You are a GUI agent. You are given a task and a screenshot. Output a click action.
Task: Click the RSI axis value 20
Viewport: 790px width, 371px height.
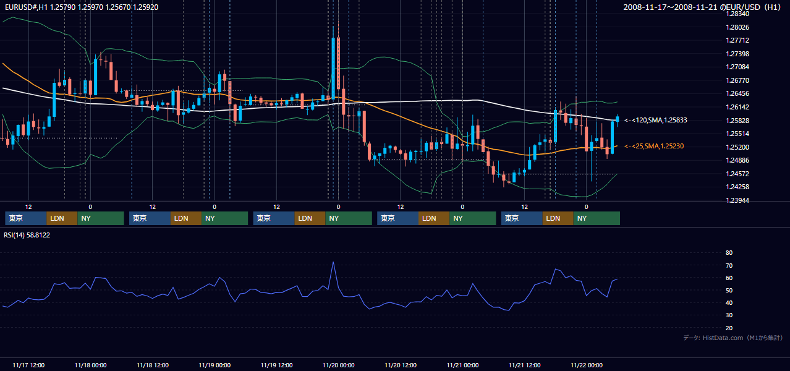click(729, 328)
